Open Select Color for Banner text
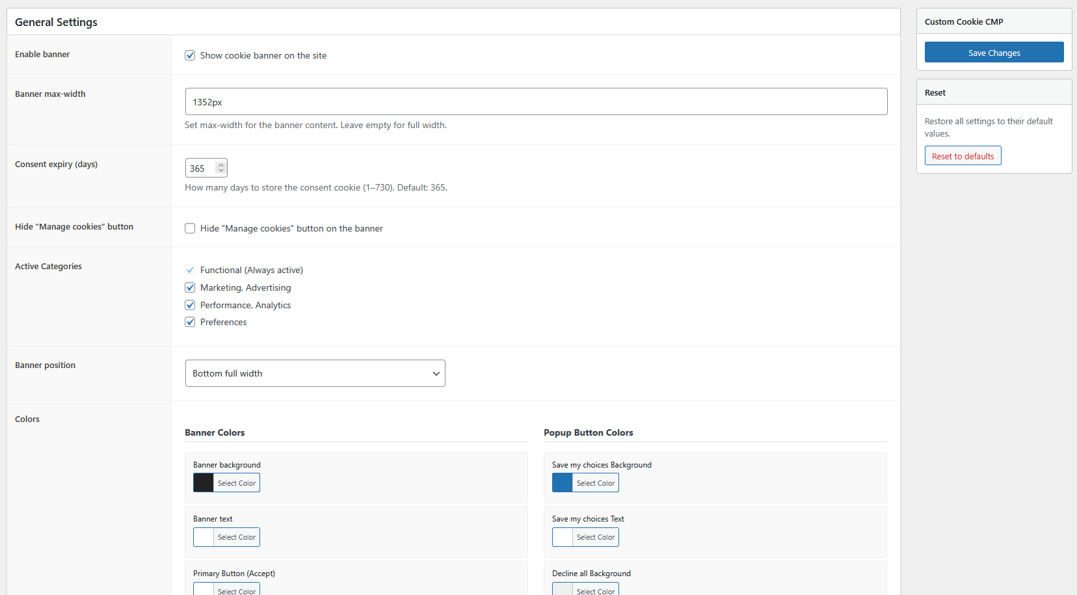 click(x=236, y=537)
